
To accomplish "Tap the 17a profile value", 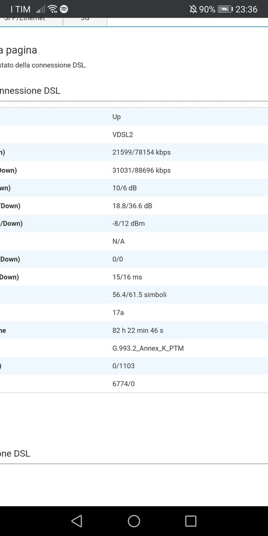I will 118,313.
